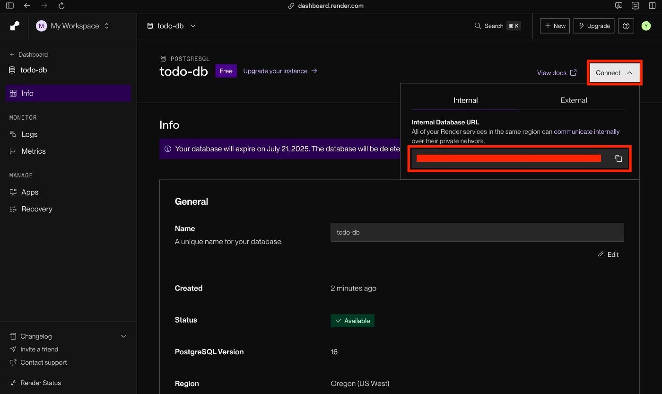The height and width of the screenshot is (394, 662).
Task: Click the Metrics chart icon in sidebar
Action: click(x=13, y=151)
